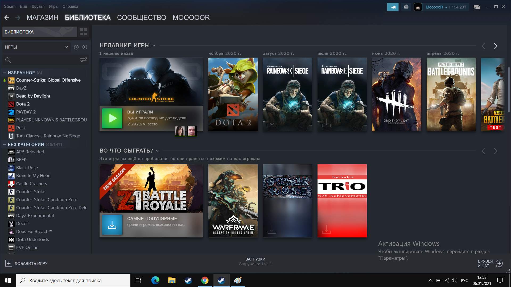
Task: Open Microsoft Edge from taskbar
Action: tap(155, 280)
